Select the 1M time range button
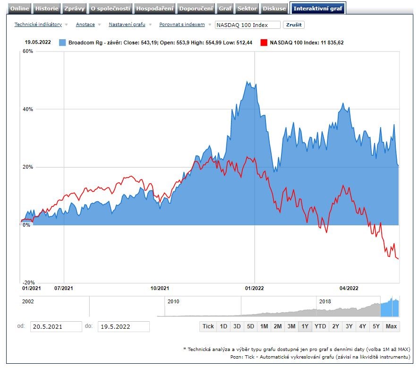 (x=264, y=326)
